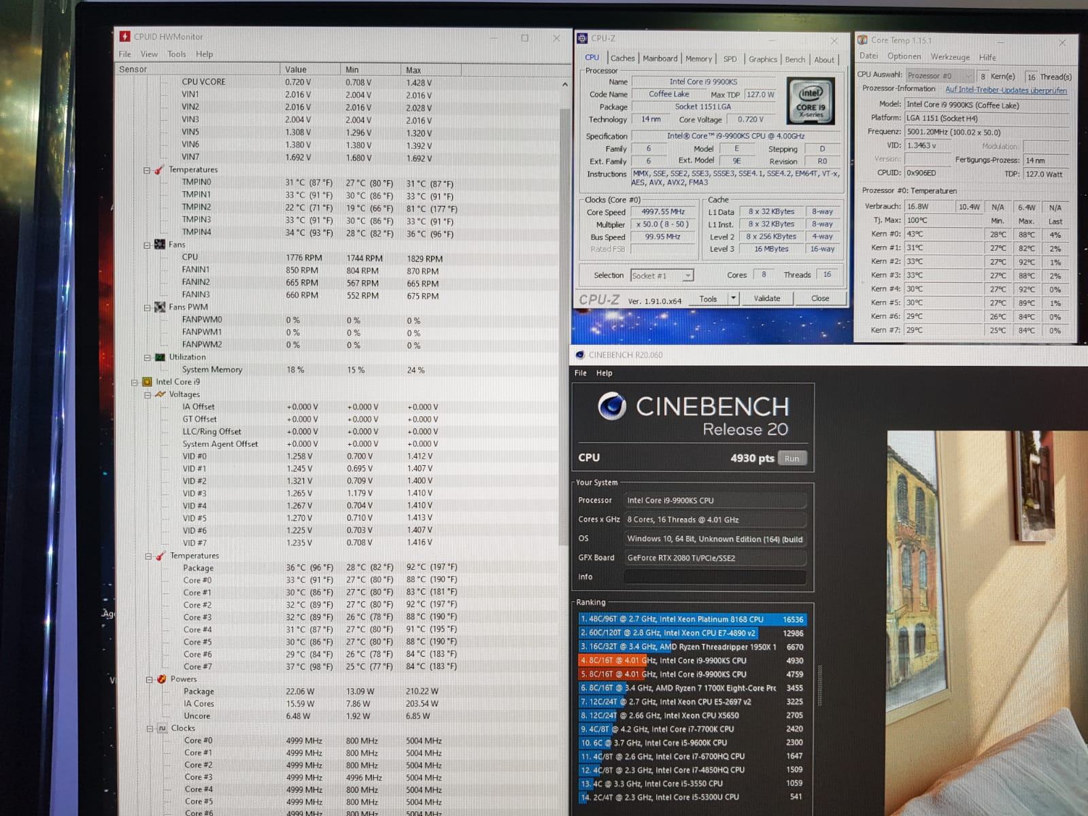Click the Sensor column header in HWMonitor
This screenshot has height=816, width=1088.
[197, 69]
